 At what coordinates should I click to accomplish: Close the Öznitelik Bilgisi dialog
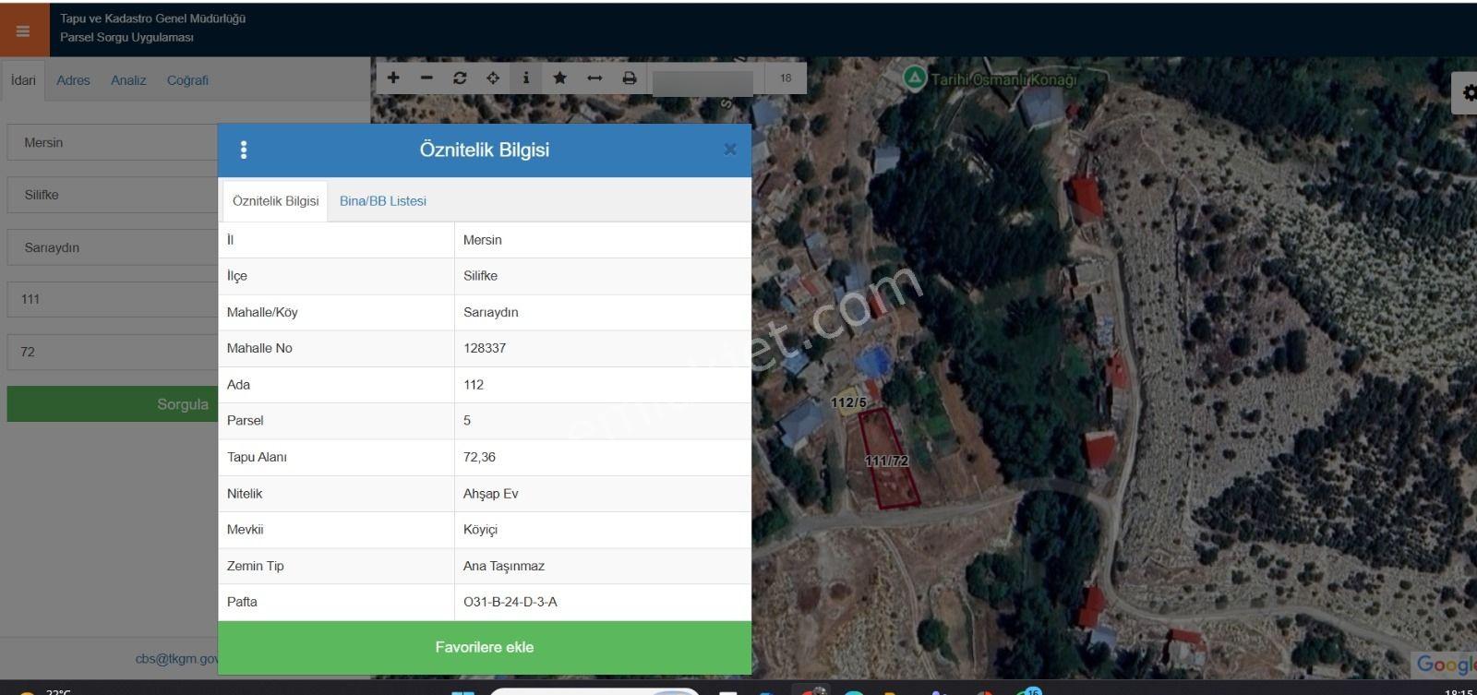730,150
